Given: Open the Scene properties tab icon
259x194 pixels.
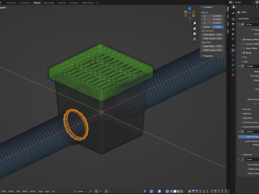Looking at the screenshot, I should [x=233, y=34].
